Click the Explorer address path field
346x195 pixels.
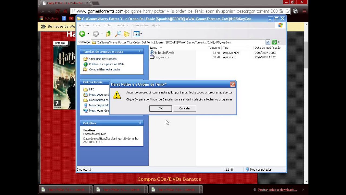coord(178,42)
